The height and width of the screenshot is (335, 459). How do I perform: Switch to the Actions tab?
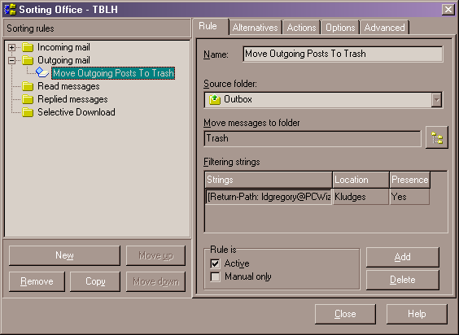(x=301, y=28)
